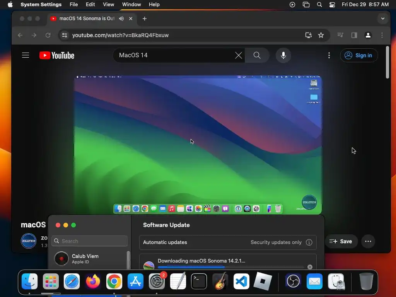Go to the YouTube home logo
The width and height of the screenshot is (396, 297).
point(57,55)
